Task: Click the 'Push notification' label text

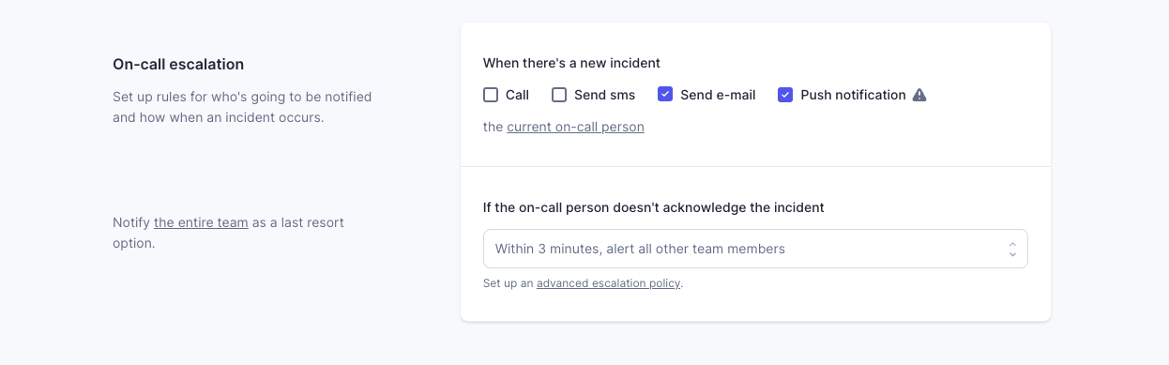Action: point(853,95)
